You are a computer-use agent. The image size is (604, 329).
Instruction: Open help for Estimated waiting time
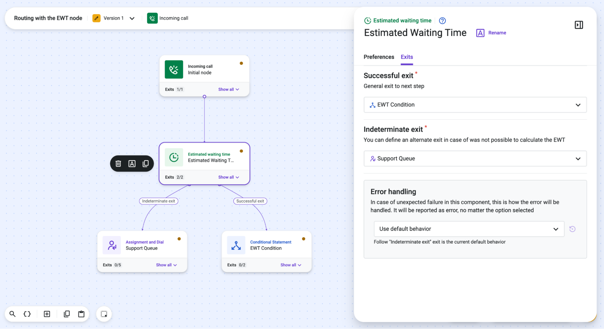point(442,21)
